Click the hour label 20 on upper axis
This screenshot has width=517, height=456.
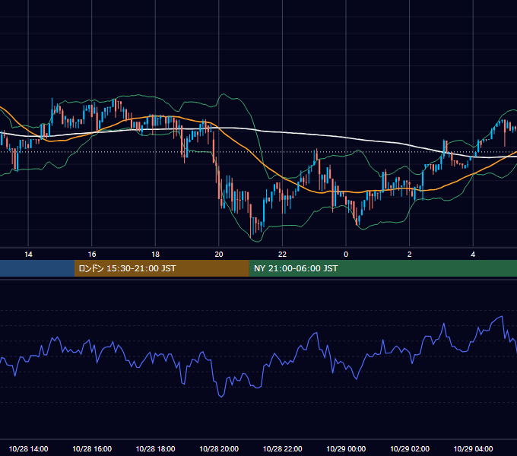point(219,255)
